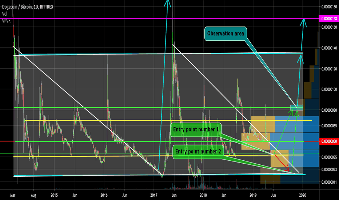The width and height of the screenshot is (339, 200).
Task: Click the 2016 label on time axis
Action: coord(104,195)
